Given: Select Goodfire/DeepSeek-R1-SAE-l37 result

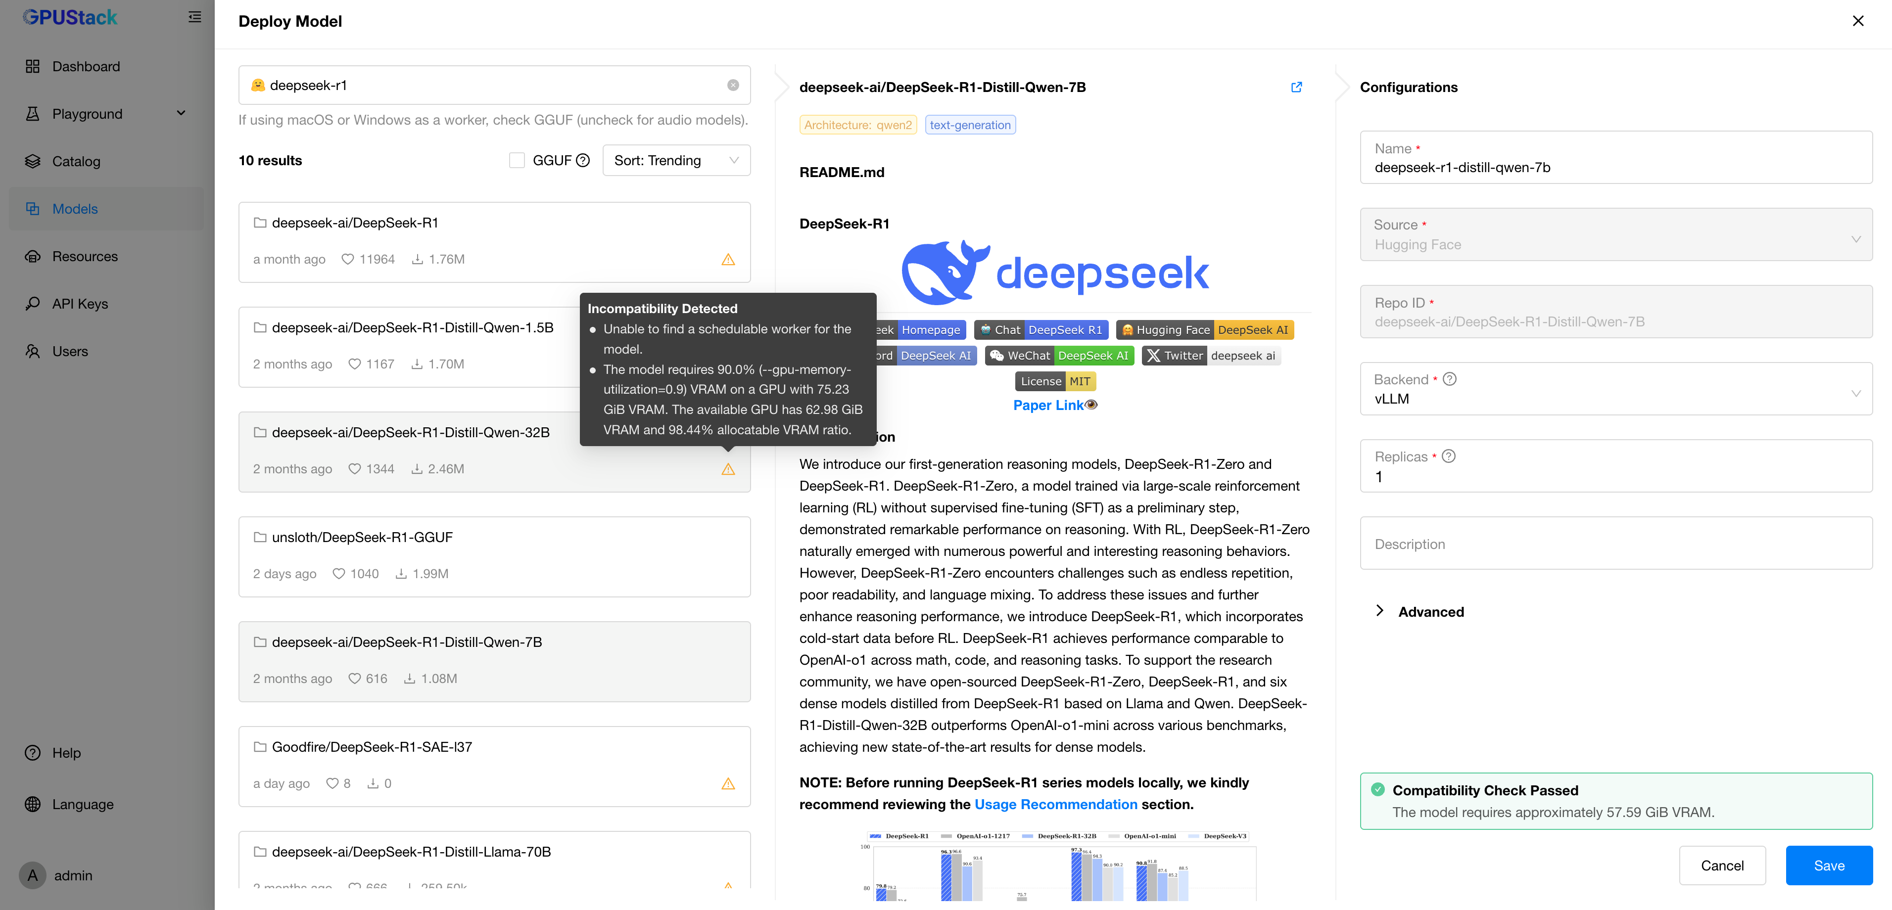Looking at the screenshot, I should (x=494, y=767).
